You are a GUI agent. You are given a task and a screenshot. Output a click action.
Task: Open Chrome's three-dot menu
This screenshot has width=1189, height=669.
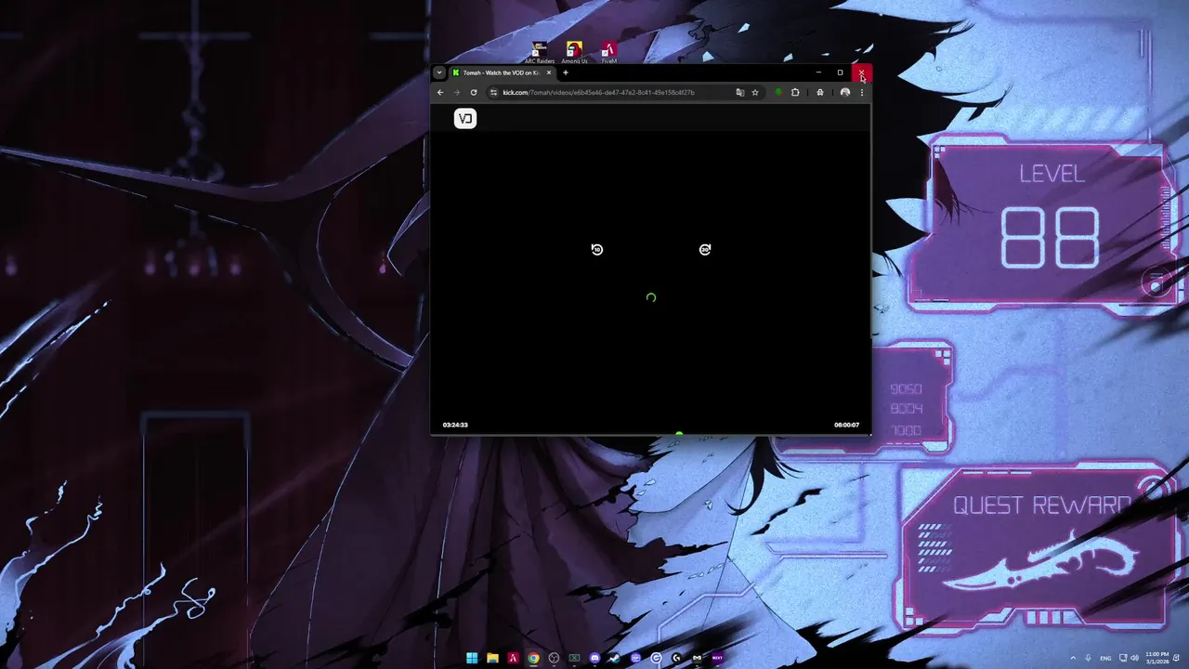(862, 92)
